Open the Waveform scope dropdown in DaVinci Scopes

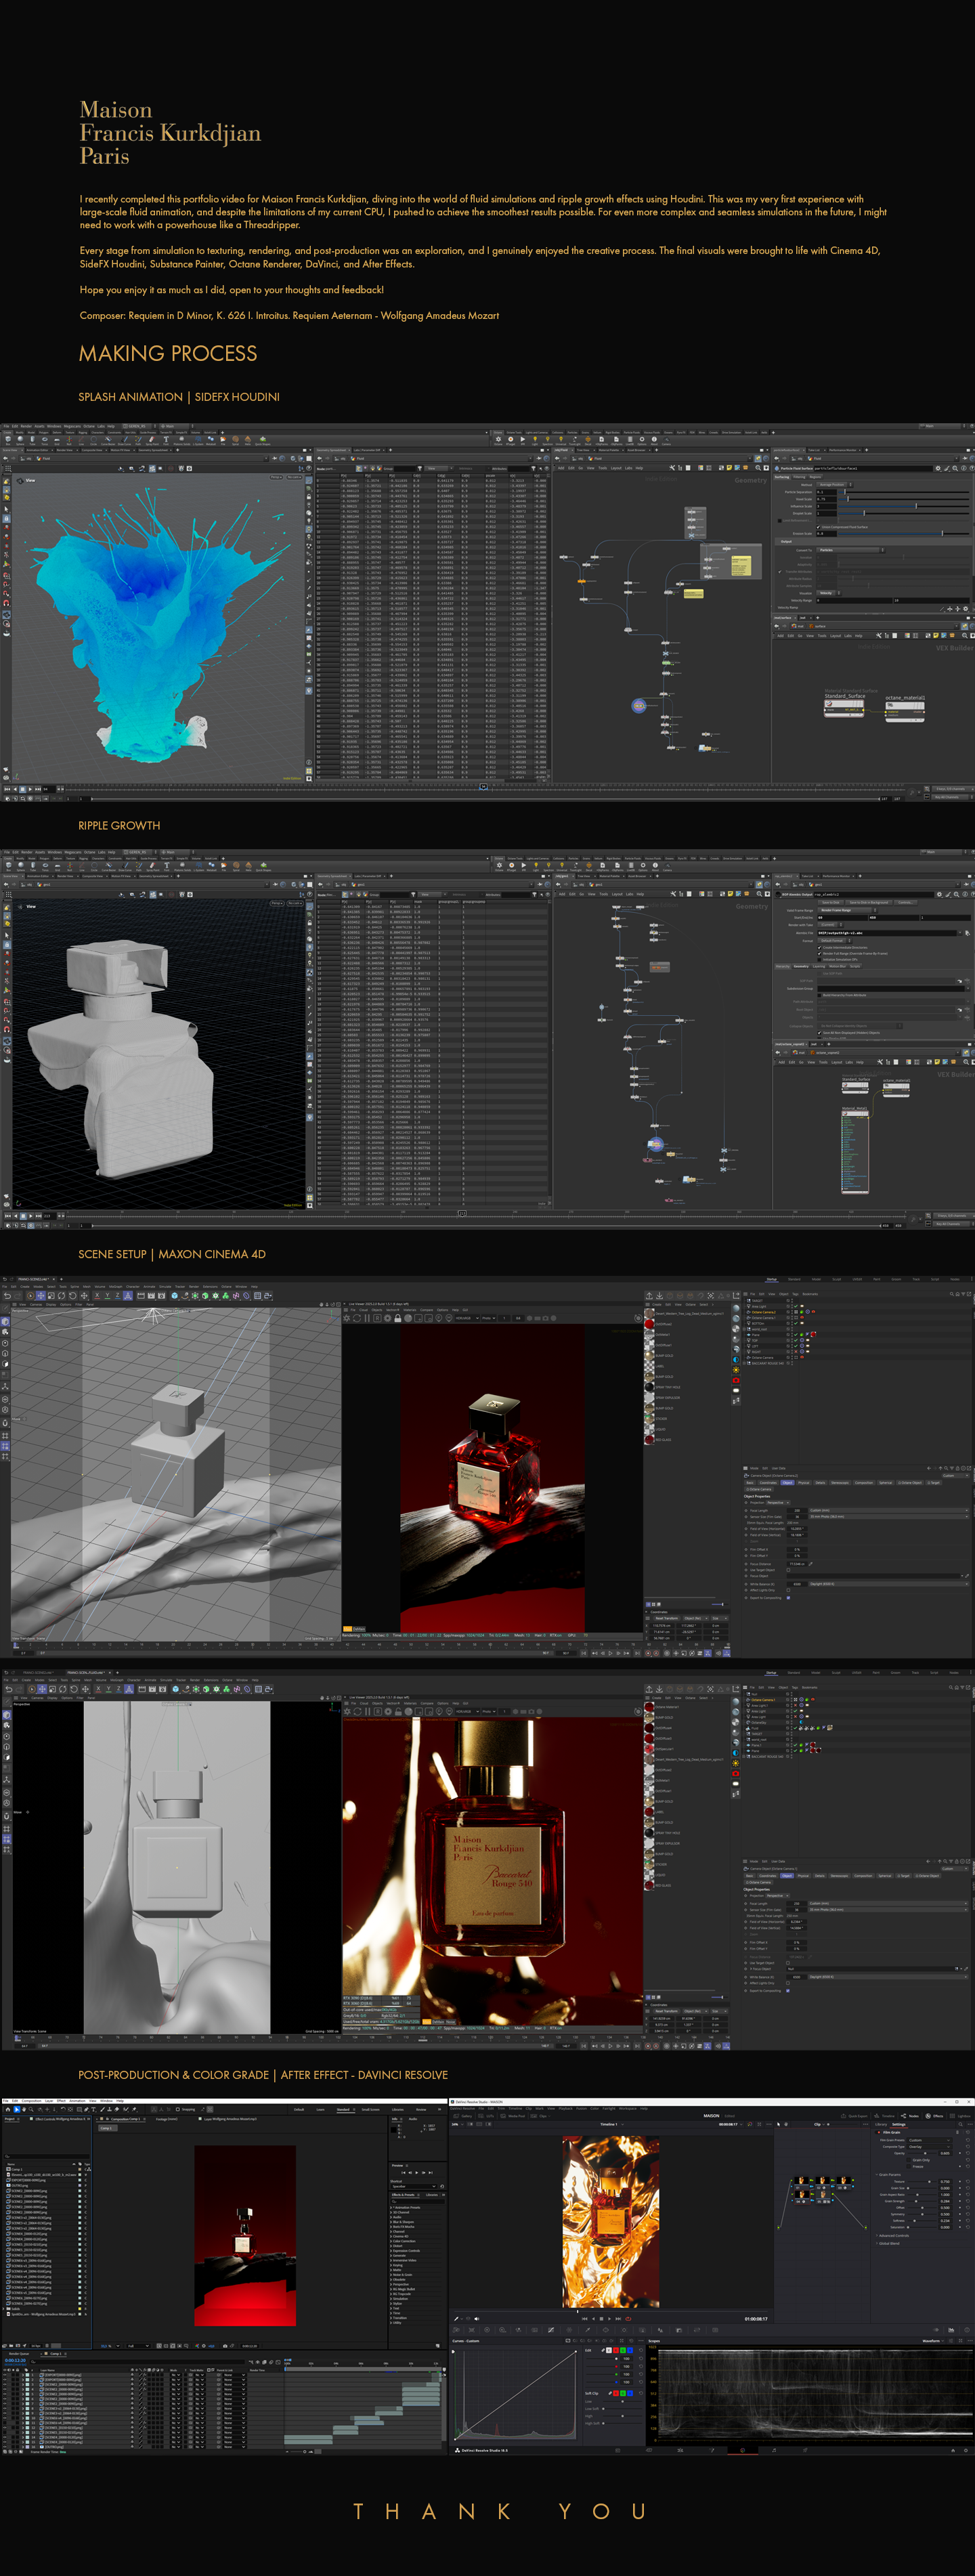point(933,2341)
